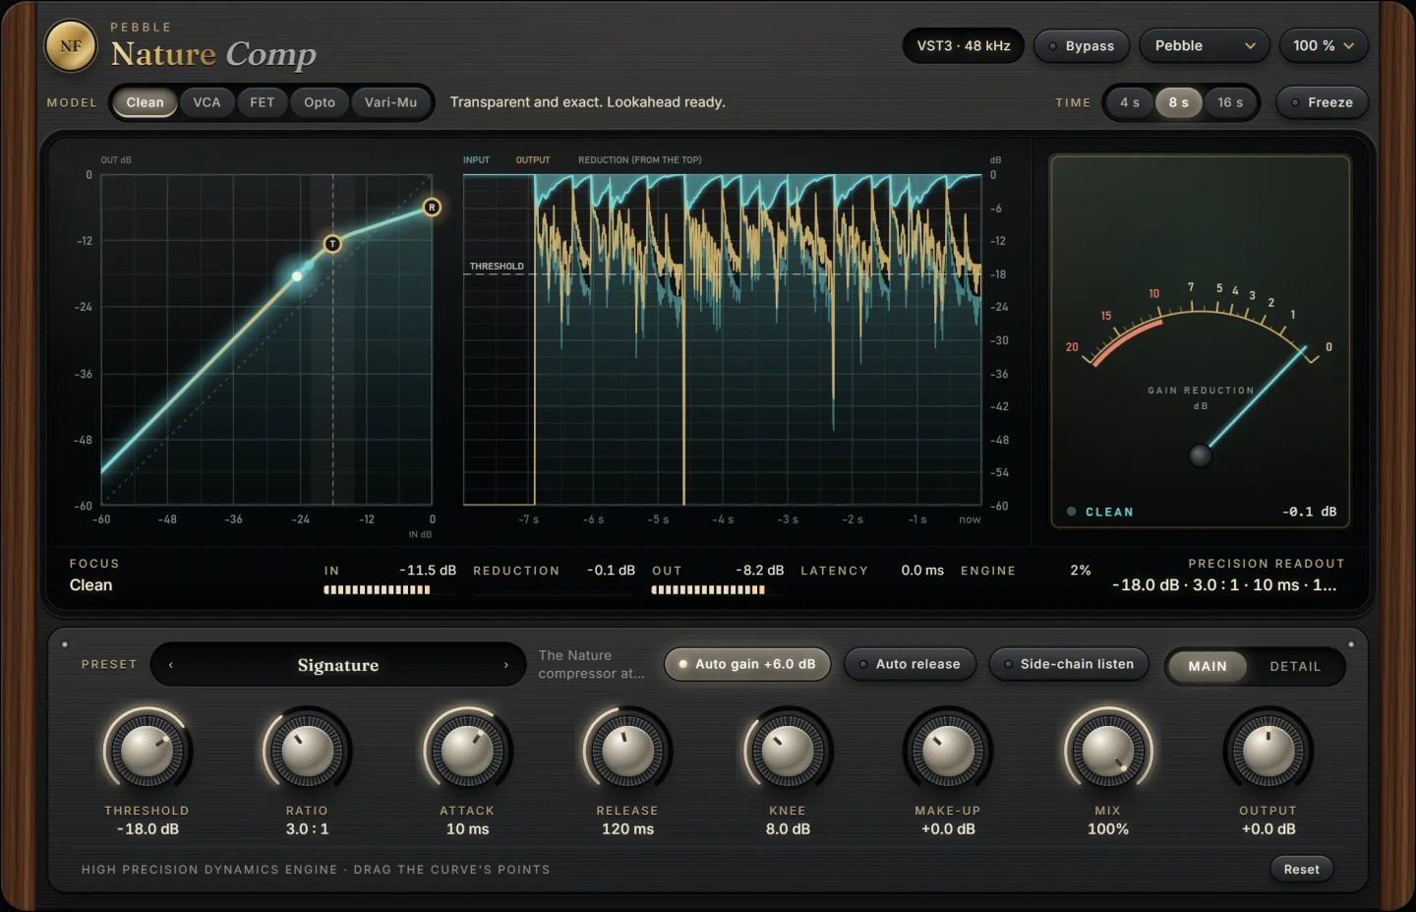Click the THRESHOLD line label in graph
1416x912 pixels.
(x=497, y=266)
